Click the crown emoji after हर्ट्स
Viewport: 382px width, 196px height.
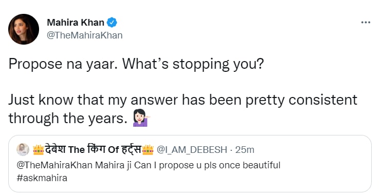click(148, 149)
